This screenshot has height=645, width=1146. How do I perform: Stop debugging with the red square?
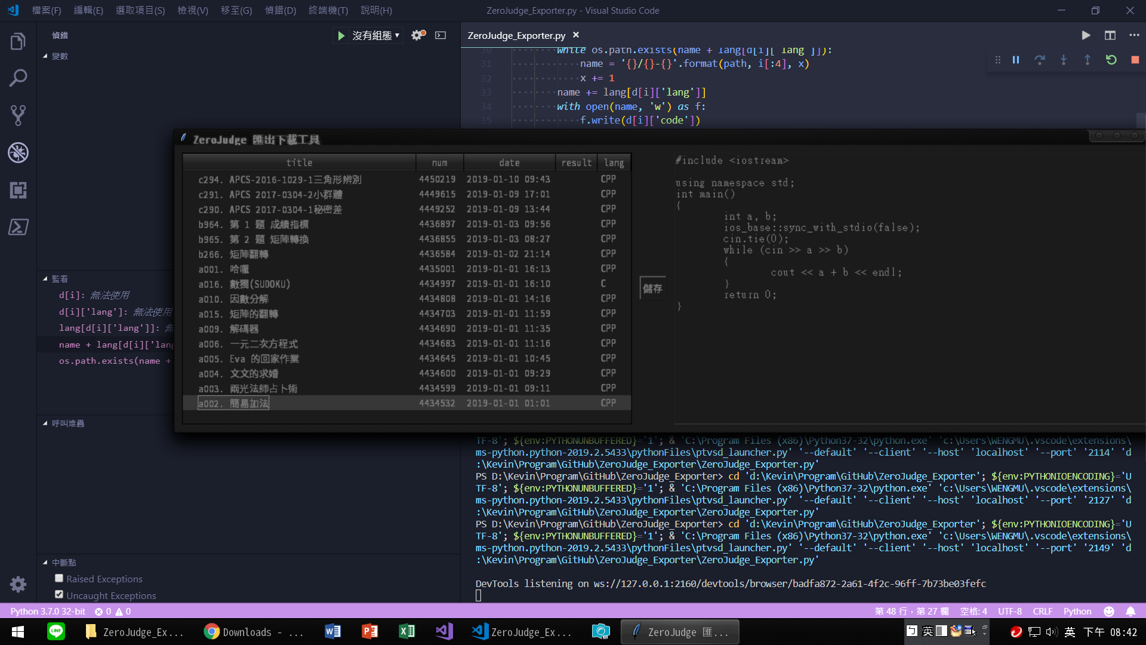pyautogui.click(x=1135, y=60)
